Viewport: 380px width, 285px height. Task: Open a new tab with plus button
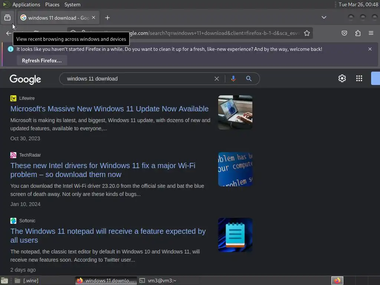[x=107, y=18]
